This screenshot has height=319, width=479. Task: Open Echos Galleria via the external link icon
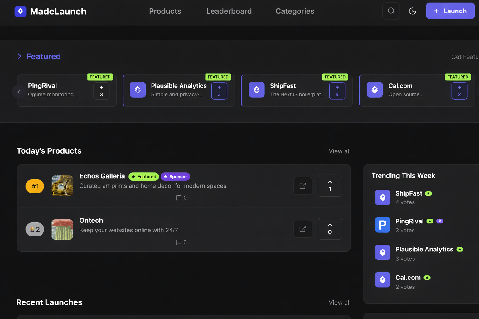coord(302,186)
